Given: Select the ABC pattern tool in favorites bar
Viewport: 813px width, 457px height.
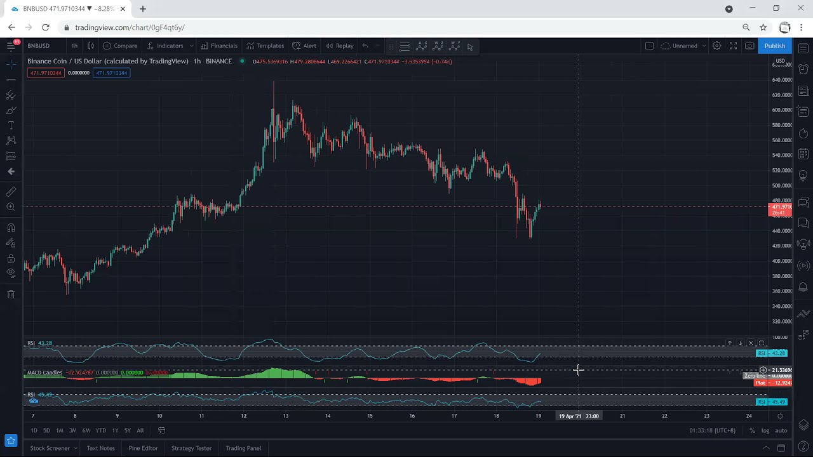Looking at the screenshot, I should coord(422,46).
